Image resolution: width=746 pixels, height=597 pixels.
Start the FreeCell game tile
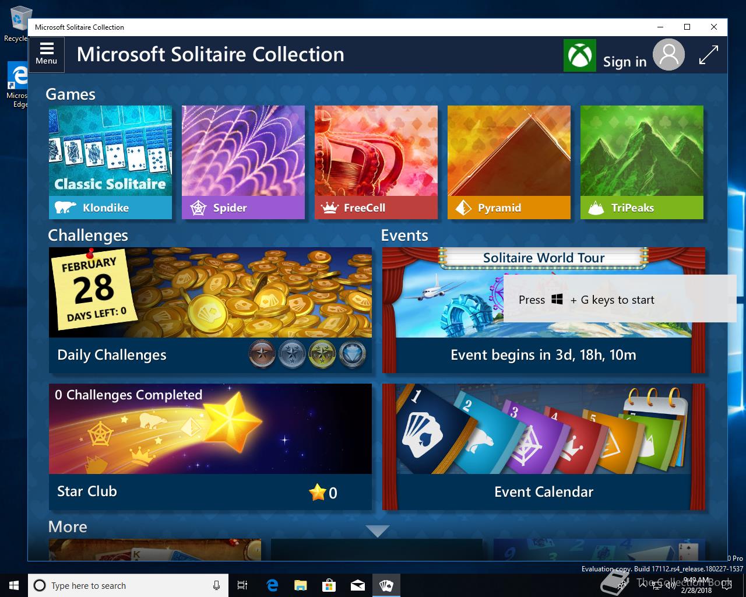(x=376, y=162)
